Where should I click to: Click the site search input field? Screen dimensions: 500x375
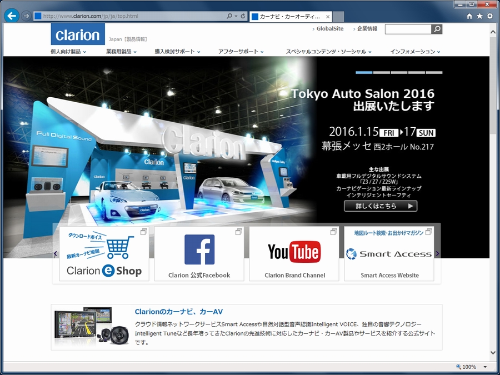tap(408, 29)
